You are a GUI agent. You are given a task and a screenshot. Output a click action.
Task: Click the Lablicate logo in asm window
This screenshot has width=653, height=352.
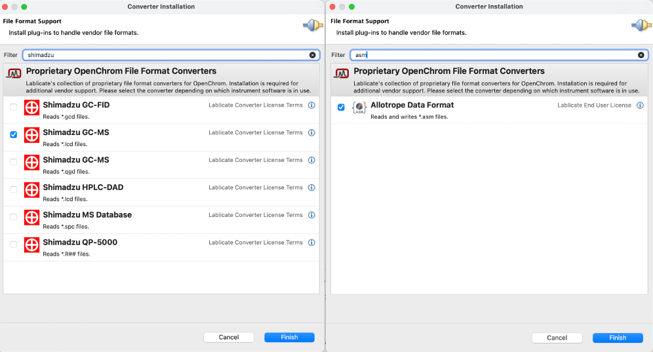(342, 73)
